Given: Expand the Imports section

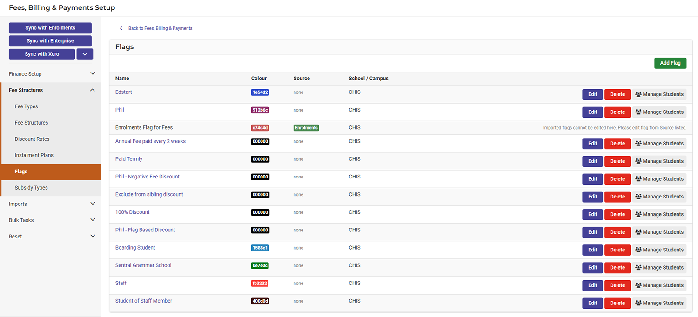Looking at the screenshot, I should (x=50, y=204).
